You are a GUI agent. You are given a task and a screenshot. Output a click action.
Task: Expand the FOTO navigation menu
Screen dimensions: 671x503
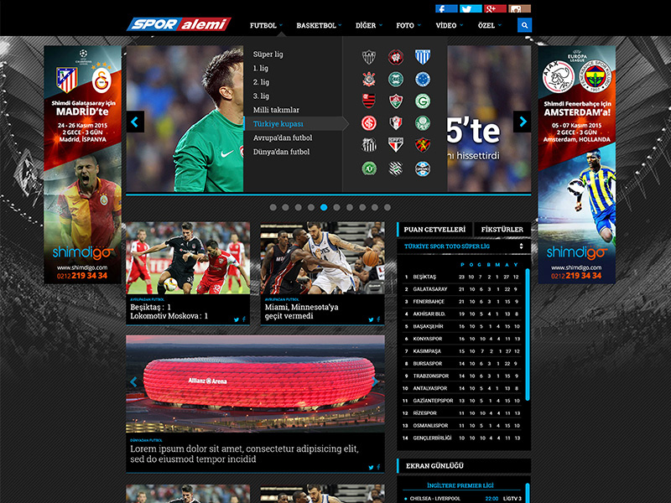pos(408,26)
